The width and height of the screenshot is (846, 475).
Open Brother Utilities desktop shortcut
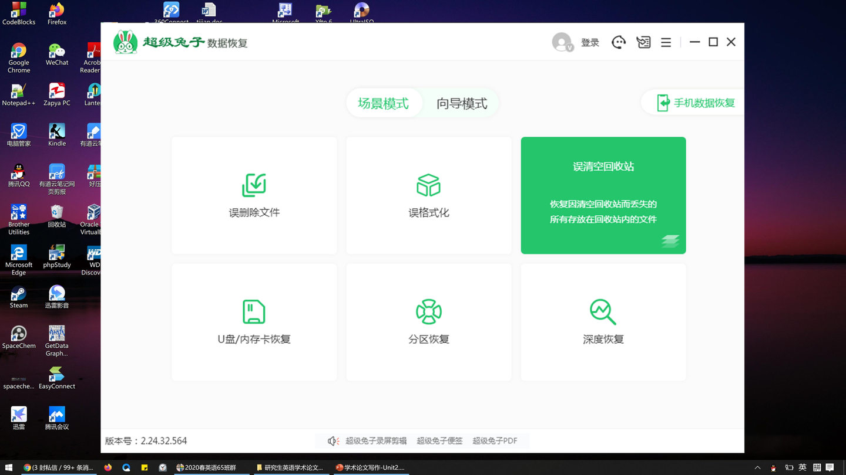click(19, 219)
